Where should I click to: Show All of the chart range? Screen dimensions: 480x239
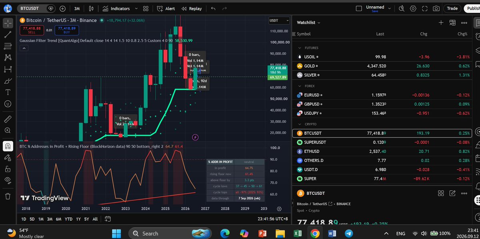pyautogui.click(x=95, y=219)
